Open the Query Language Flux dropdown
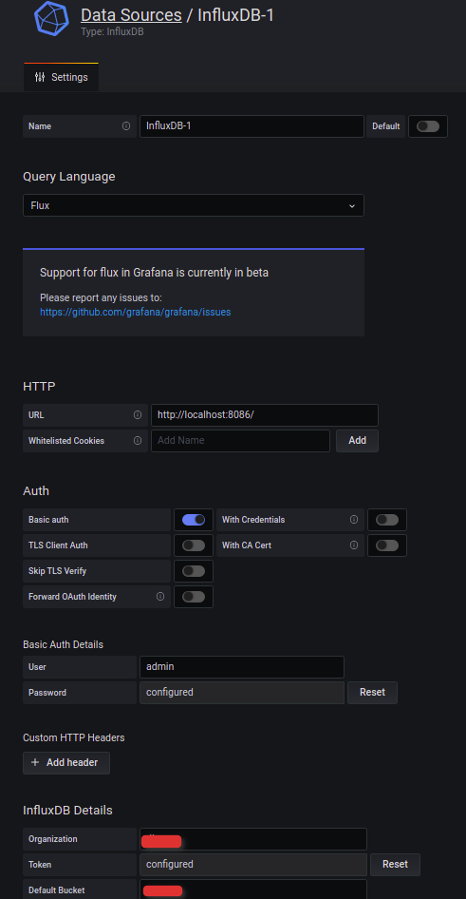Image resolution: width=466 pixels, height=899 pixels. (x=194, y=205)
